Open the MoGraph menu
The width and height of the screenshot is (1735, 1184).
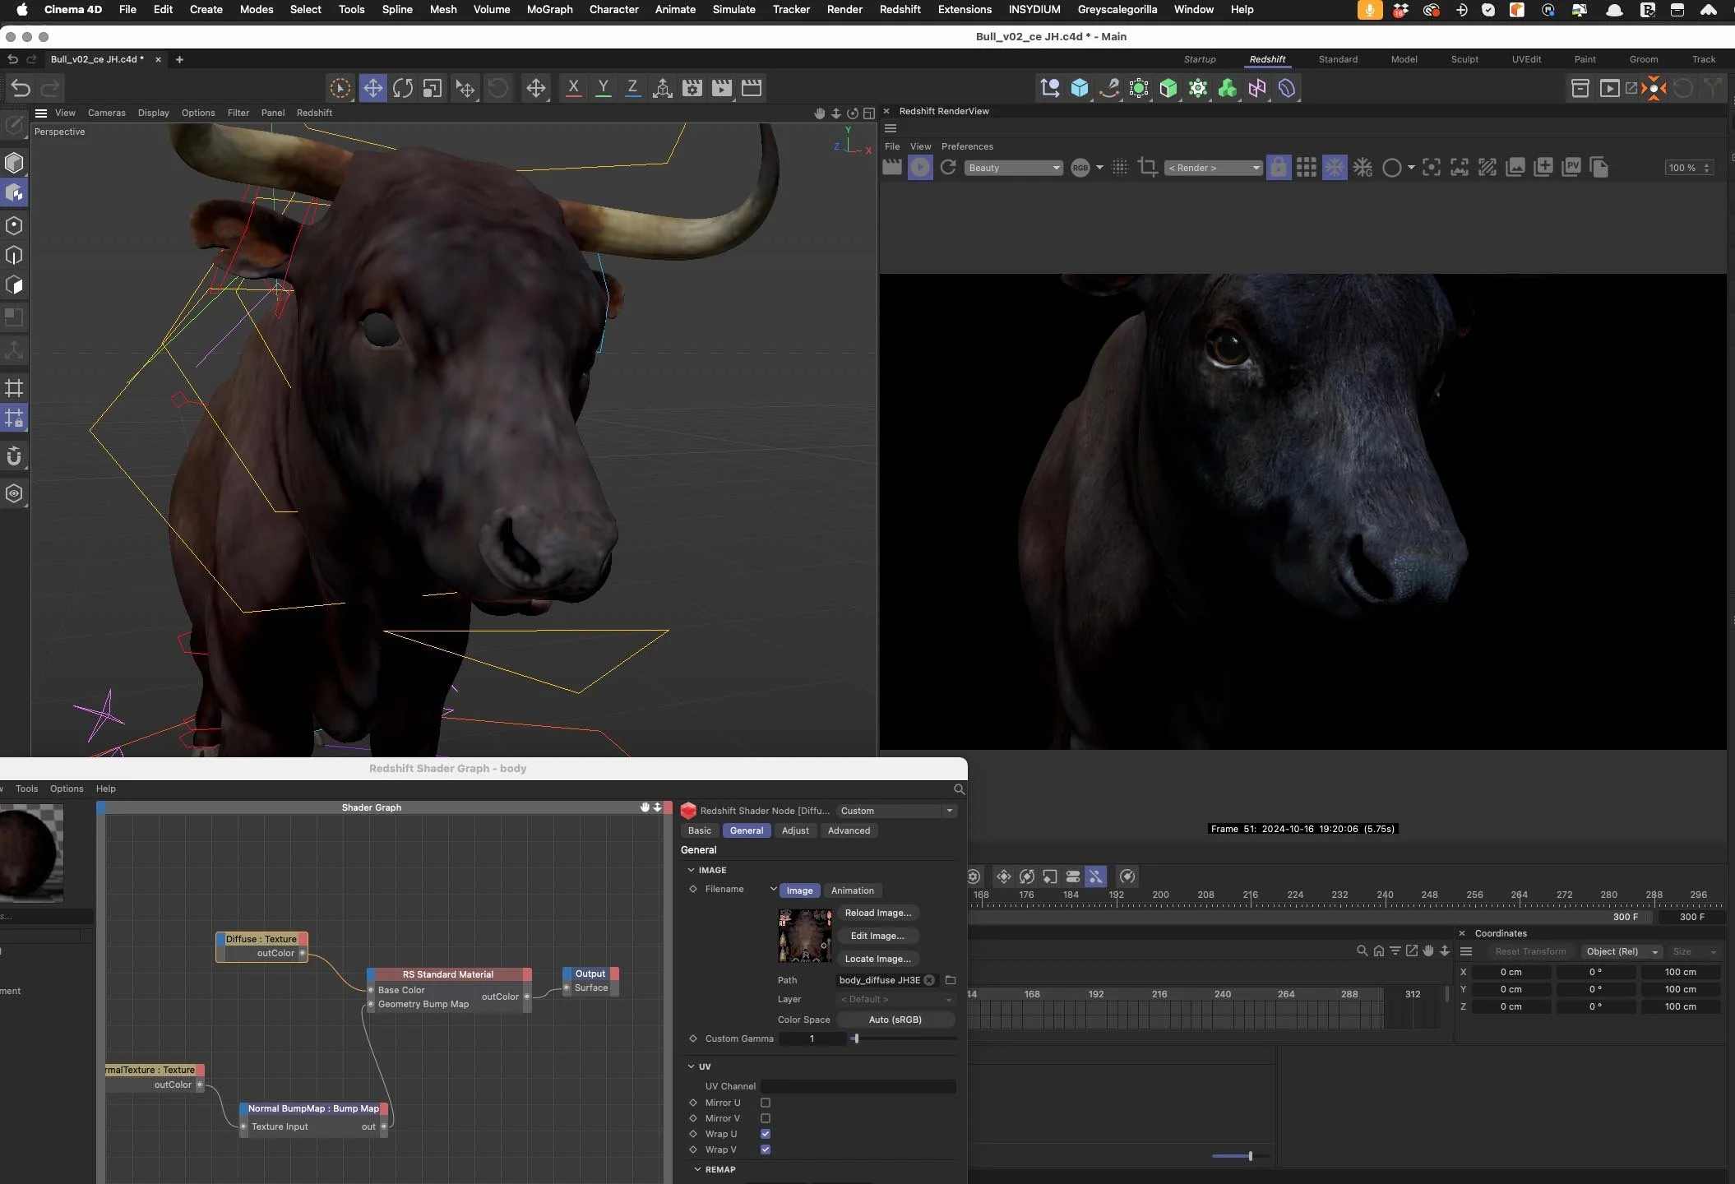click(x=549, y=10)
